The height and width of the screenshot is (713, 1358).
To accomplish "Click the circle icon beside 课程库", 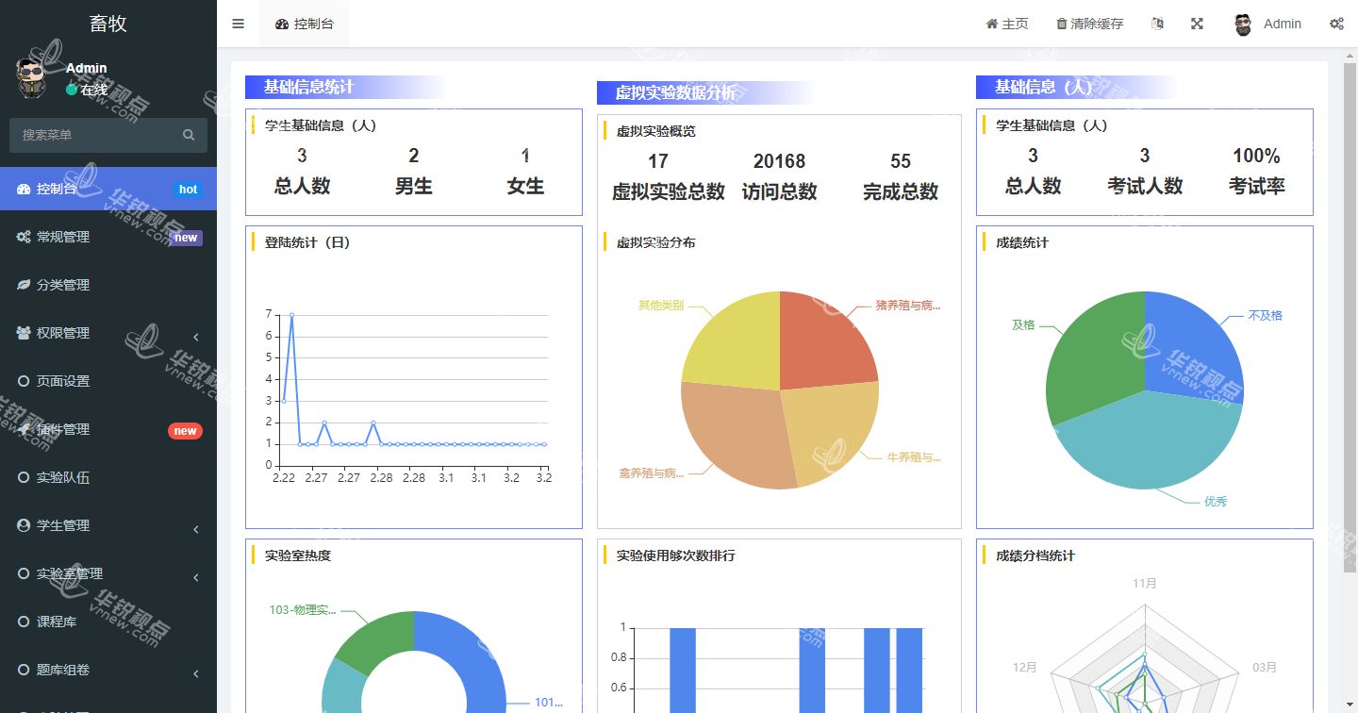I will point(24,622).
